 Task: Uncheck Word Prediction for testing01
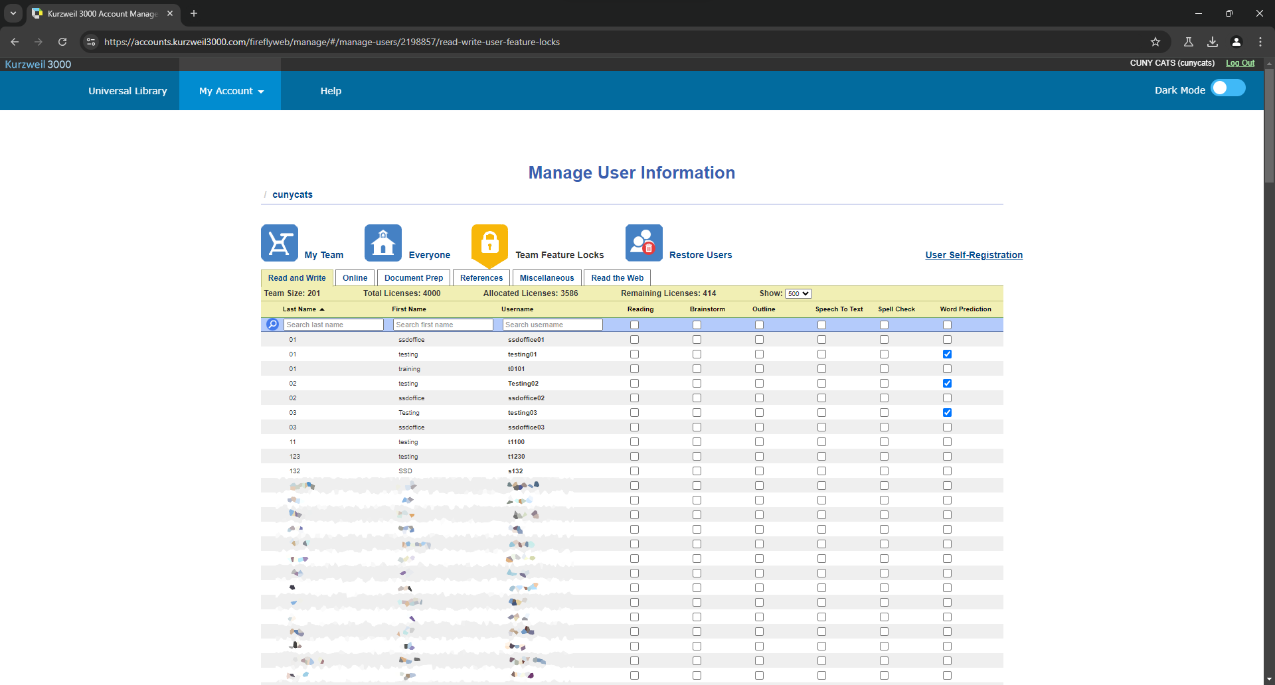point(947,354)
